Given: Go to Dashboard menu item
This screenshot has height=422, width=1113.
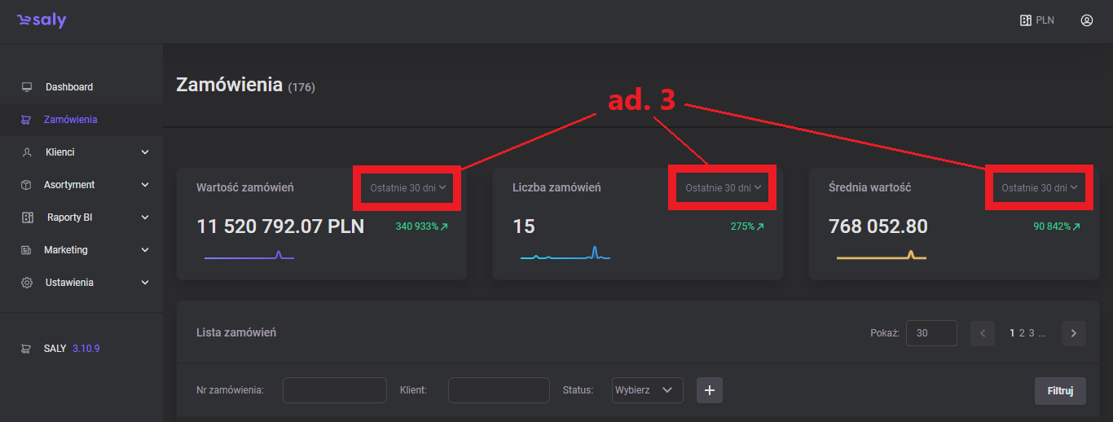Looking at the screenshot, I should tap(69, 87).
